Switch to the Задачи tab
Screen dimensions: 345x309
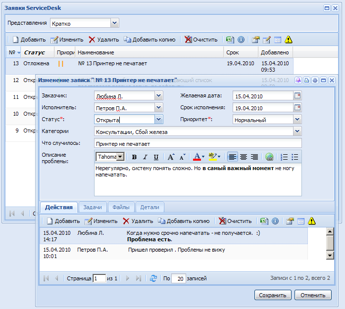click(93, 207)
